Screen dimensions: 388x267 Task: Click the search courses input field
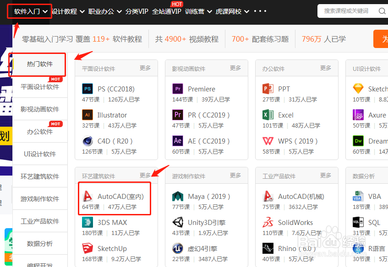pyautogui.click(x=346, y=11)
